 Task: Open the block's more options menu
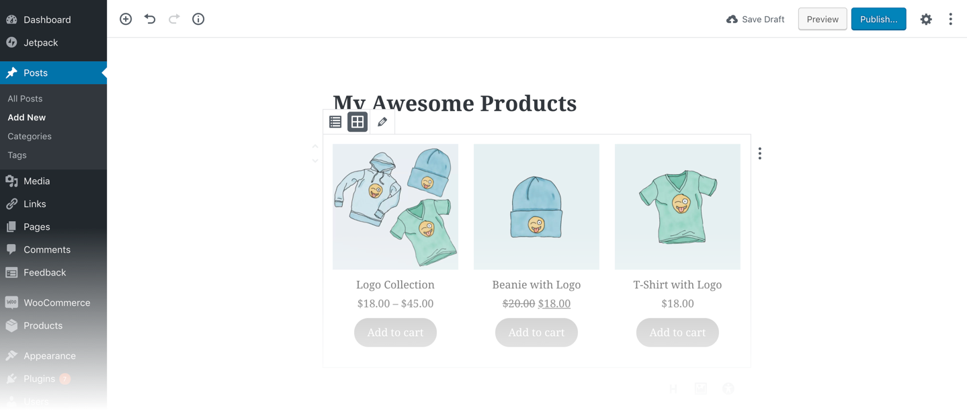(x=760, y=154)
